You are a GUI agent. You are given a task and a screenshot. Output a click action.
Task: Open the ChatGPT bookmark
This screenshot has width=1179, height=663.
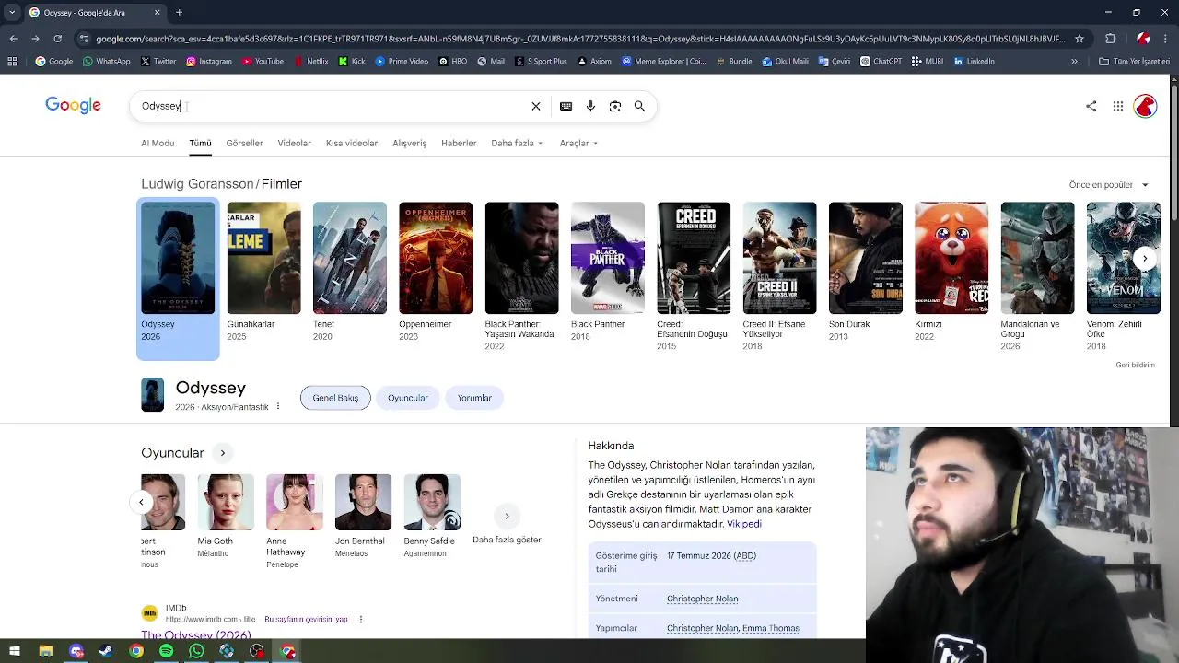pyautogui.click(x=881, y=62)
